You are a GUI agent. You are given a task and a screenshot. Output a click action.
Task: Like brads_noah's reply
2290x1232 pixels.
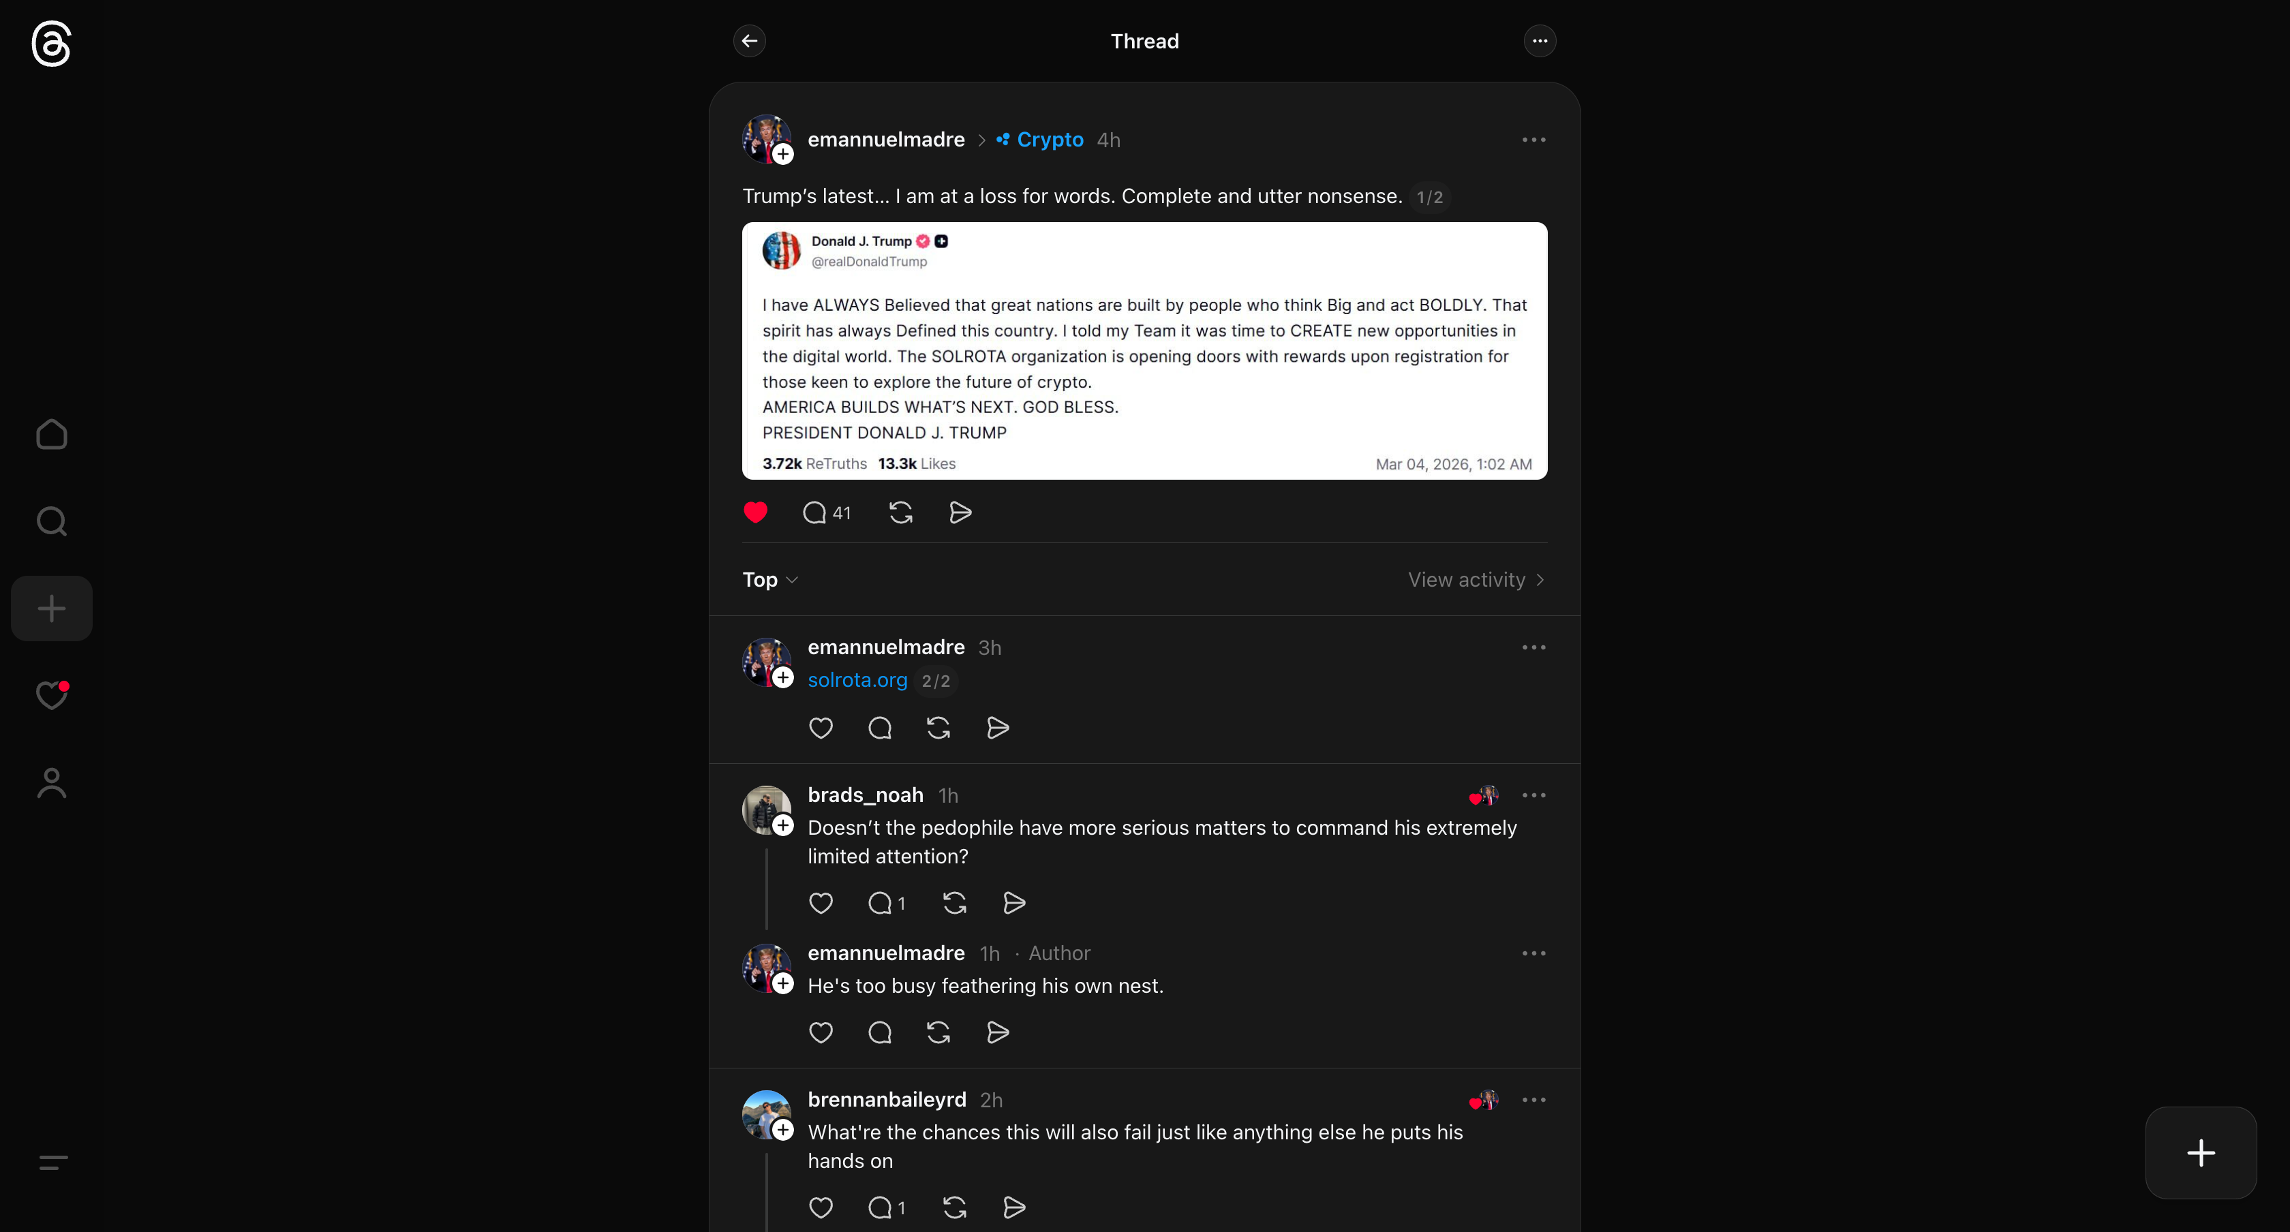tap(821, 903)
